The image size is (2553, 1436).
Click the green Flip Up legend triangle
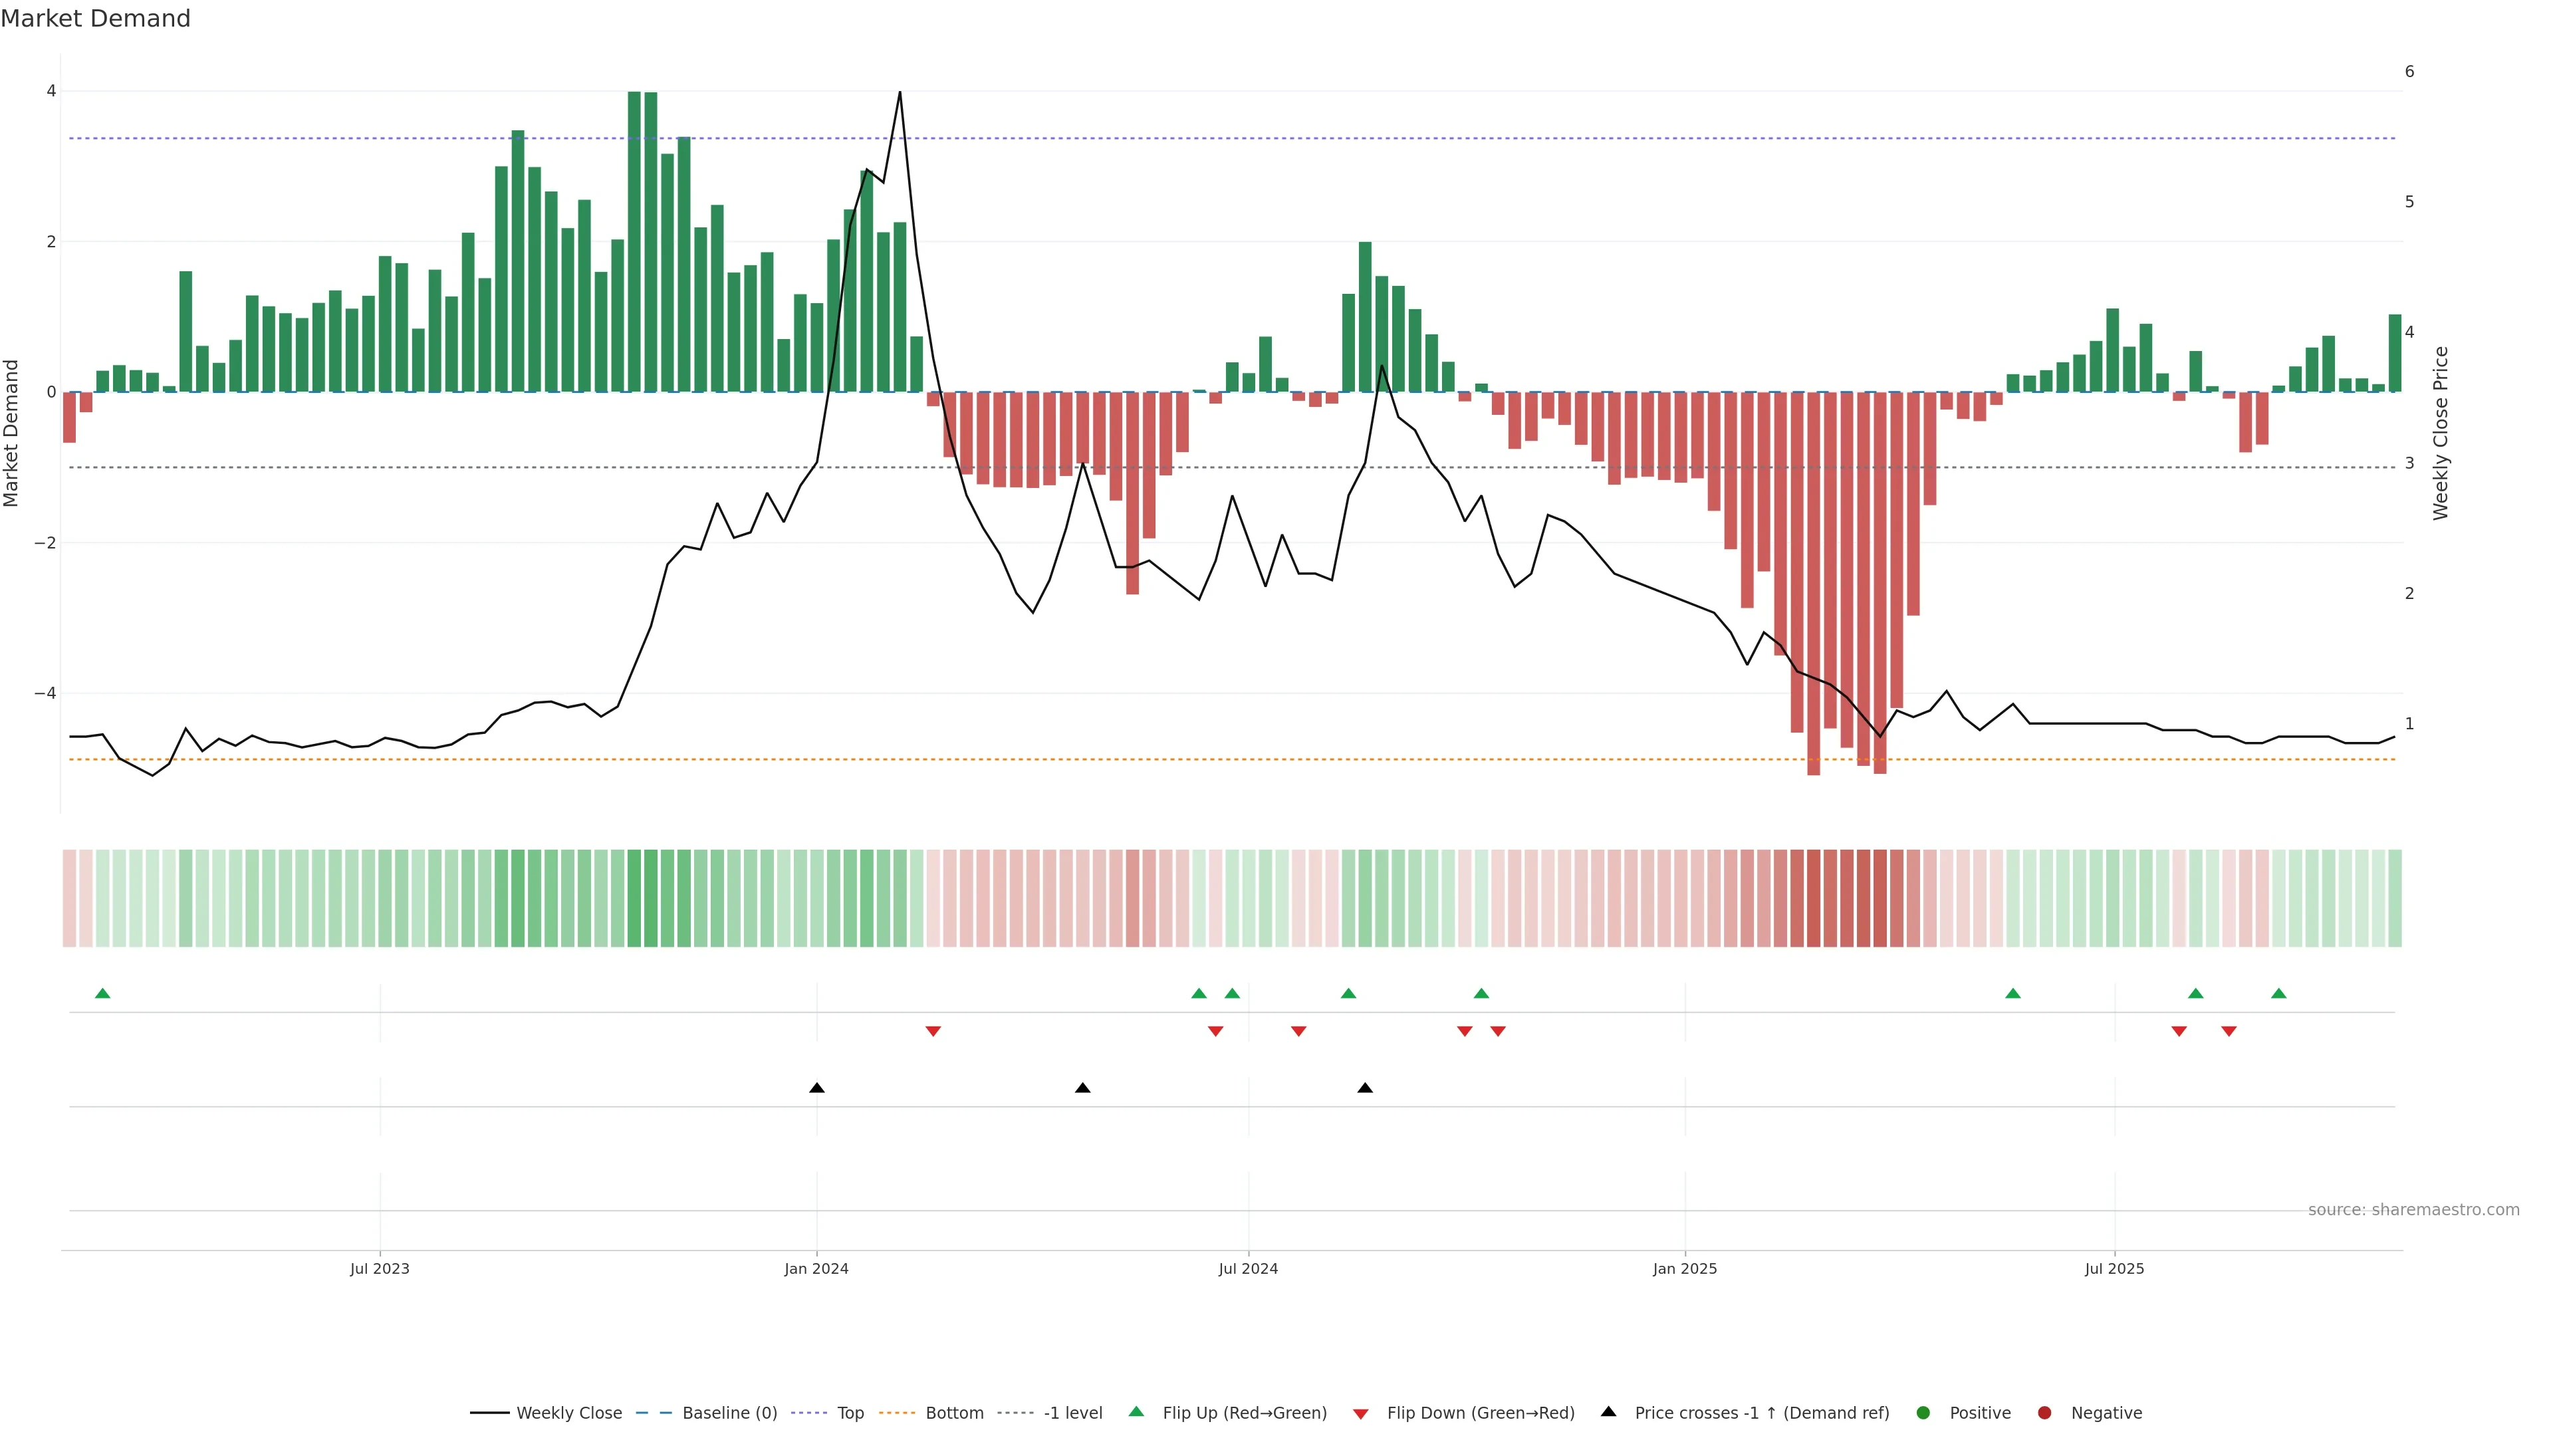click(1137, 1411)
